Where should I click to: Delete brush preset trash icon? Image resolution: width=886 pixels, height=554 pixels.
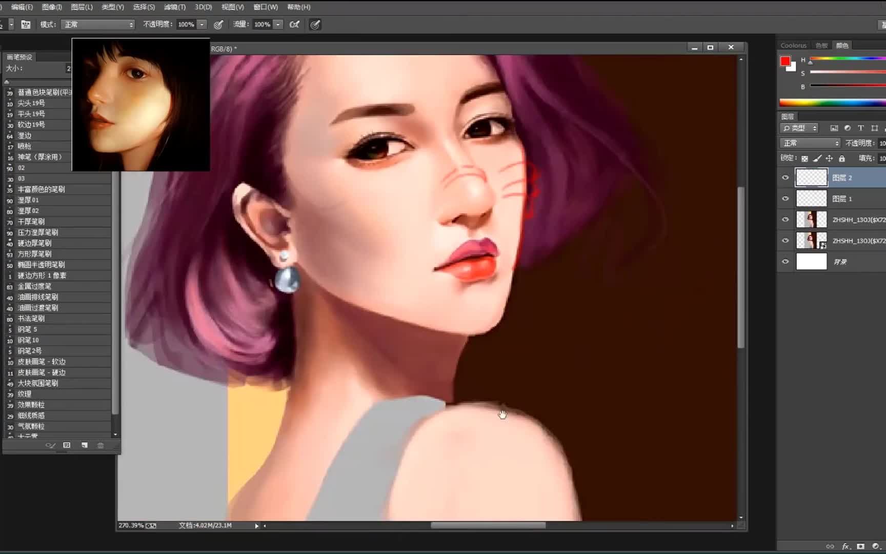tap(100, 445)
